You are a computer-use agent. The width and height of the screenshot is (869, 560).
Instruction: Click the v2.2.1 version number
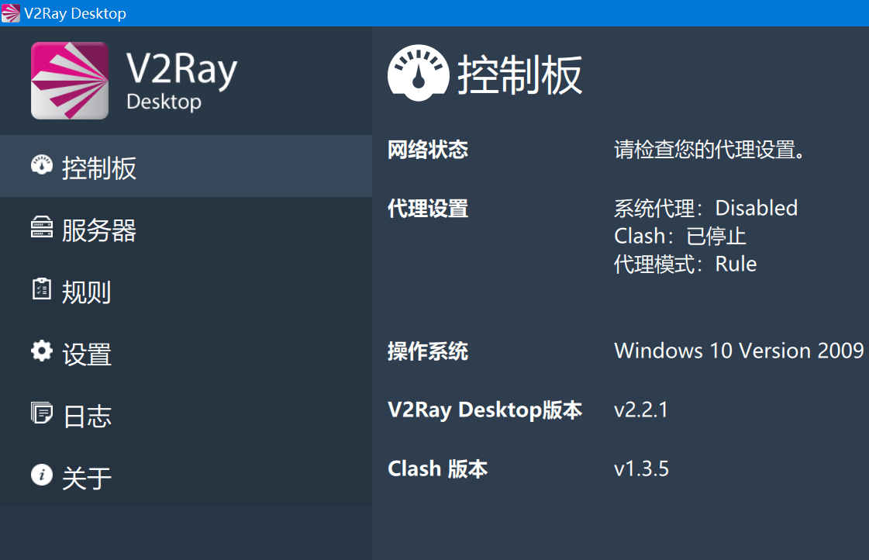[640, 410]
